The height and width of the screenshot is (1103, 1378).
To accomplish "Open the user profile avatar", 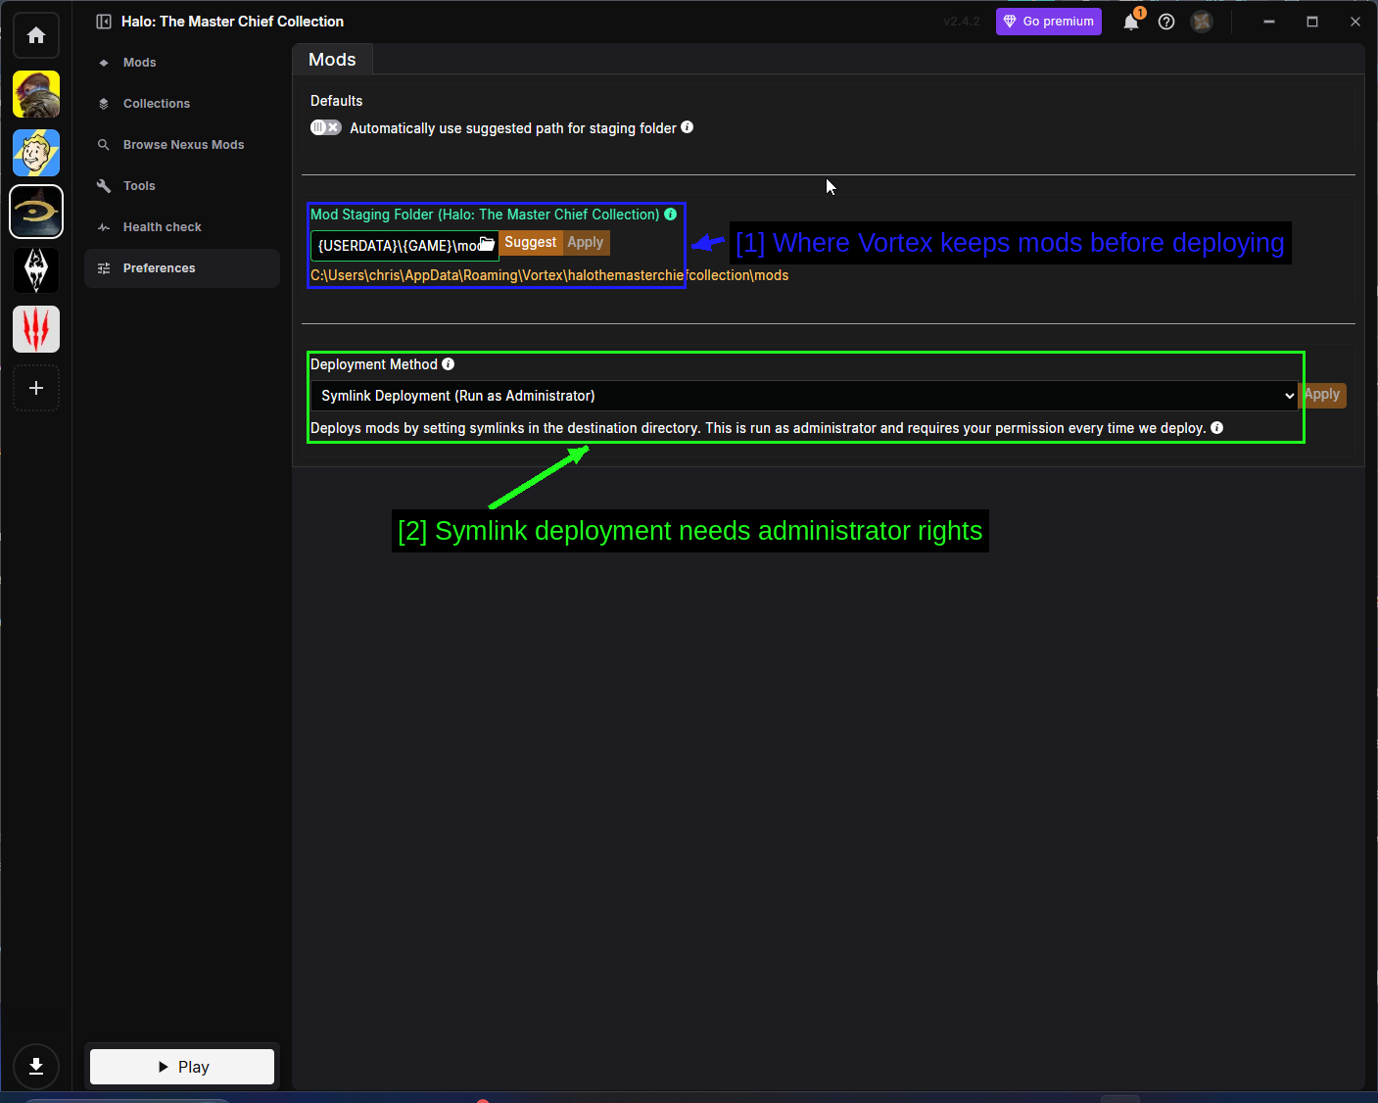I will 1202,22.
